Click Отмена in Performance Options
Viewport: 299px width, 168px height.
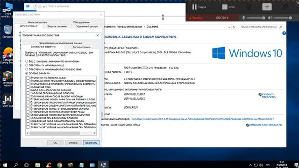(73, 143)
